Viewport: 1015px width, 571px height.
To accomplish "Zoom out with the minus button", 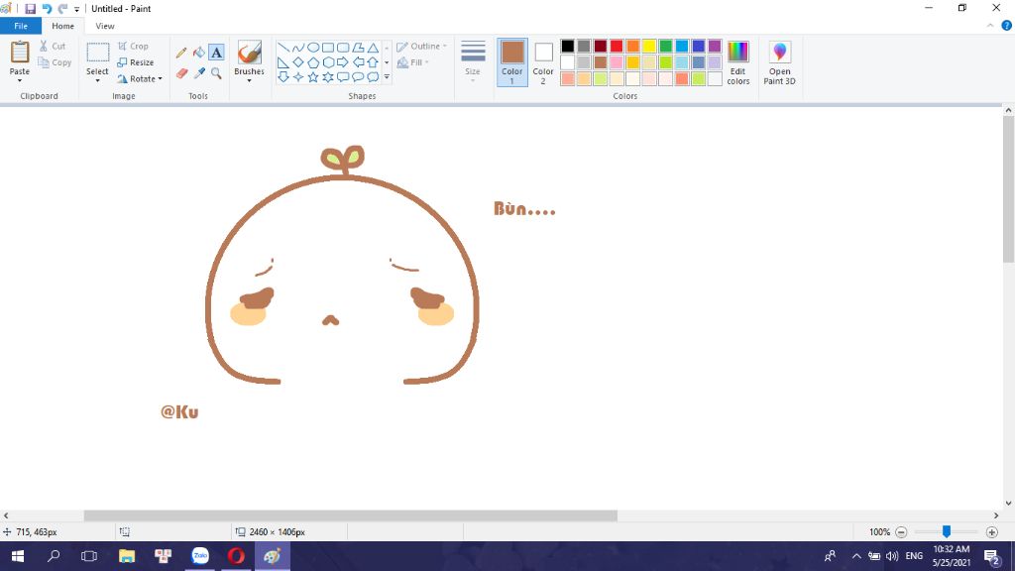I will (901, 532).
